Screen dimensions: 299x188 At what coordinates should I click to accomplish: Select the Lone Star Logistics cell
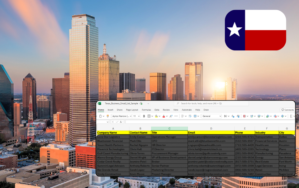tap(113, 137)
